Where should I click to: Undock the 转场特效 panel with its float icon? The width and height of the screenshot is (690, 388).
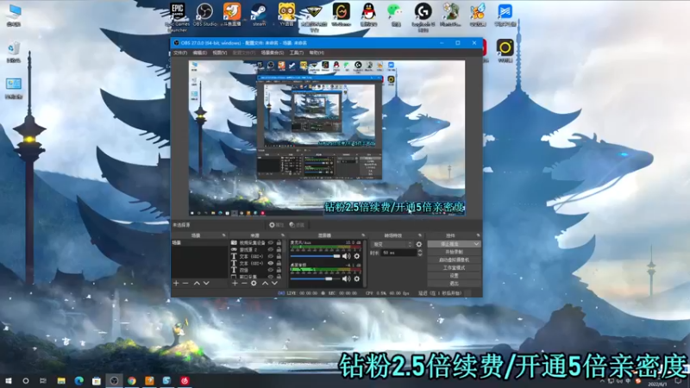click(420, 235)
